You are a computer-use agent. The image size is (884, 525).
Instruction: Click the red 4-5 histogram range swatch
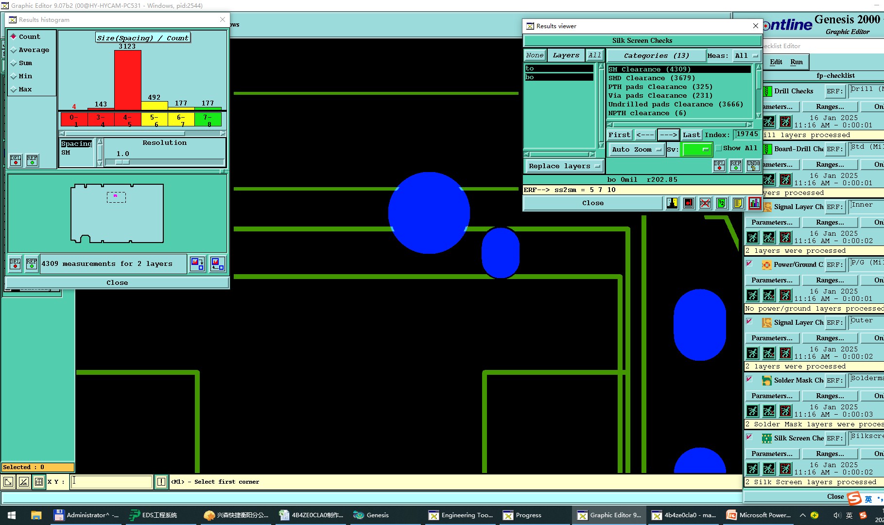[127, 120]
